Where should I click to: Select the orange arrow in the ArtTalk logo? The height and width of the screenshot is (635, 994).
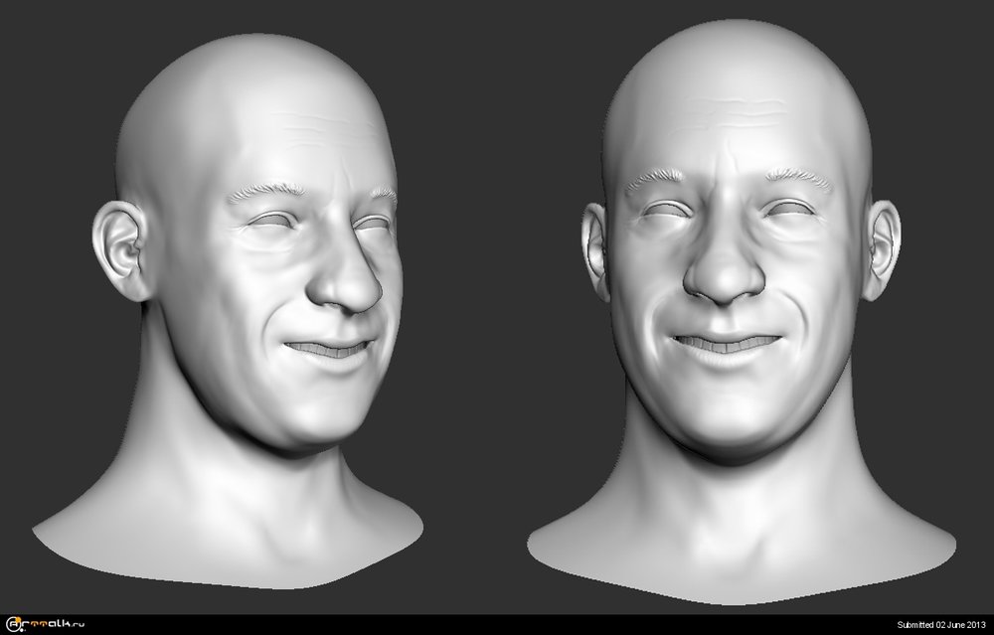pyautogui.click(x=18, y=619)
